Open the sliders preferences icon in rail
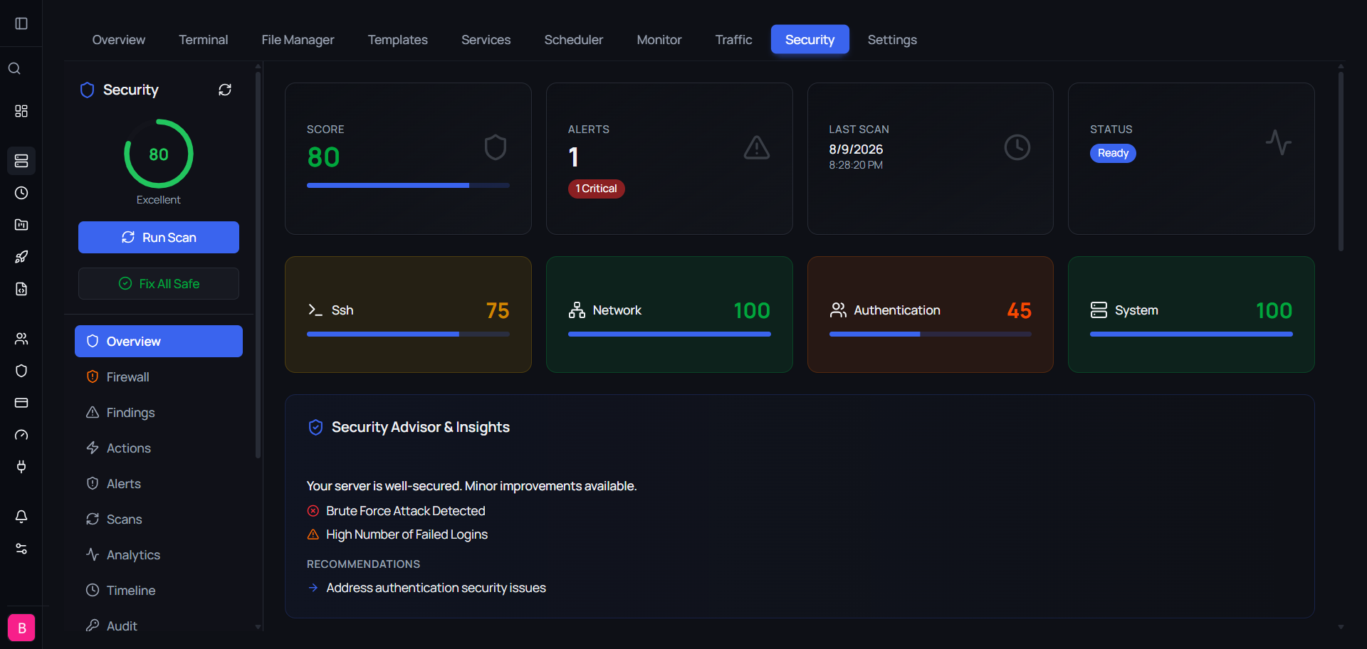1367x649 pixels. coord(21,549)
